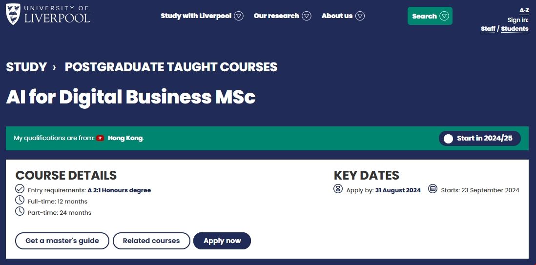Go to the Study breadcrumb
This screenshot has width=536, height=265.
pyautogui.click(x=26, y=67)
